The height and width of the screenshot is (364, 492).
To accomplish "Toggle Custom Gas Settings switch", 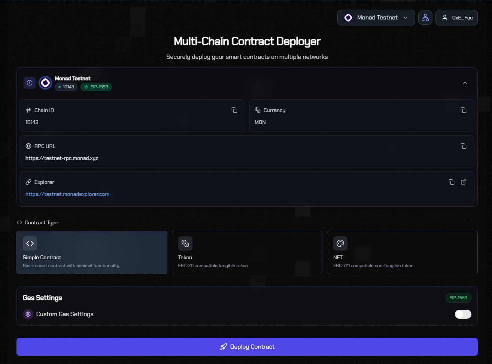I will [x=463, y=314].
